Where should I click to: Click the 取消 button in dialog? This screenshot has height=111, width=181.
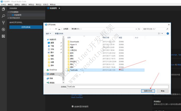[x=163, y=91]
